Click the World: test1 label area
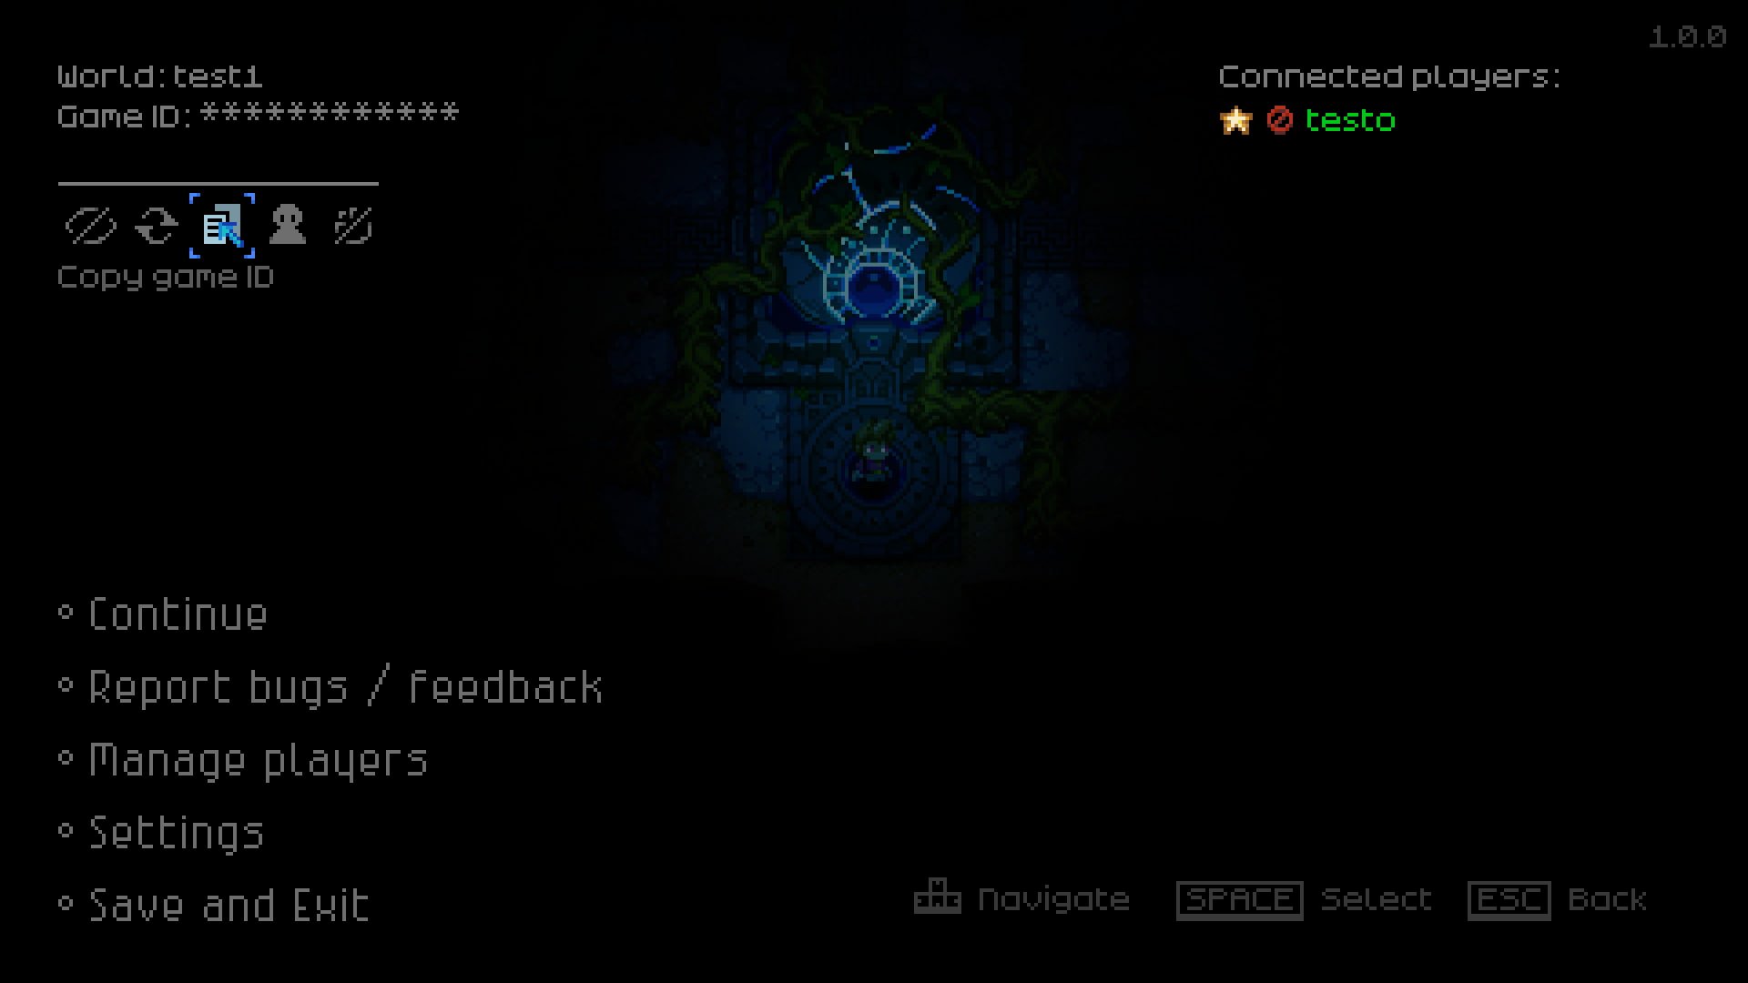This screenshot has width=1748, height=983. (161, 76)
